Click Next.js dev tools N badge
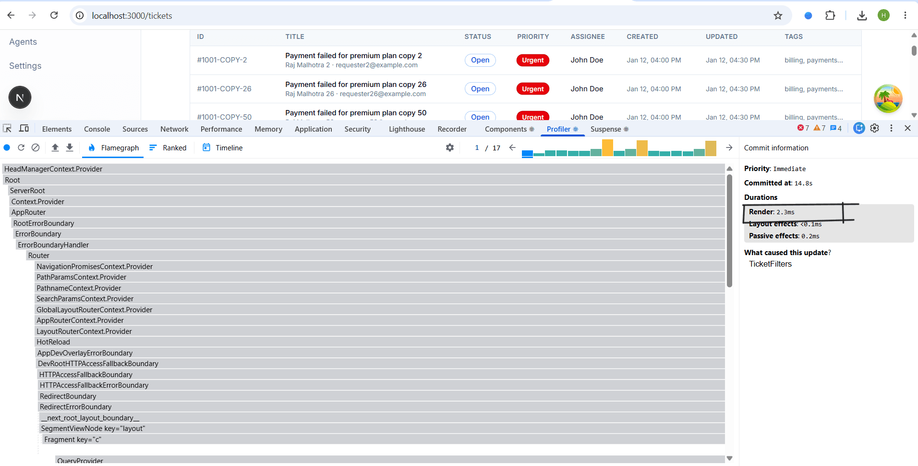Screen dimensions: 918x466 pyautogui.click(x=20, y=98)
